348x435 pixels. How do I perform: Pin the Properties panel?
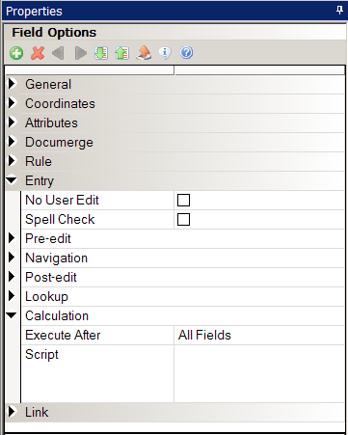coord(339,11)
